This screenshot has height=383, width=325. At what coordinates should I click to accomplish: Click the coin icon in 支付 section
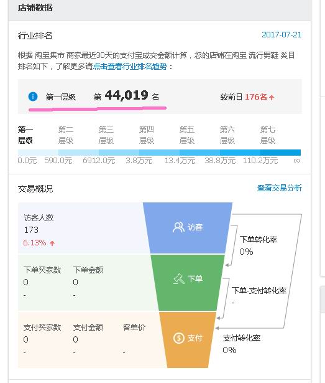(179, 338)
